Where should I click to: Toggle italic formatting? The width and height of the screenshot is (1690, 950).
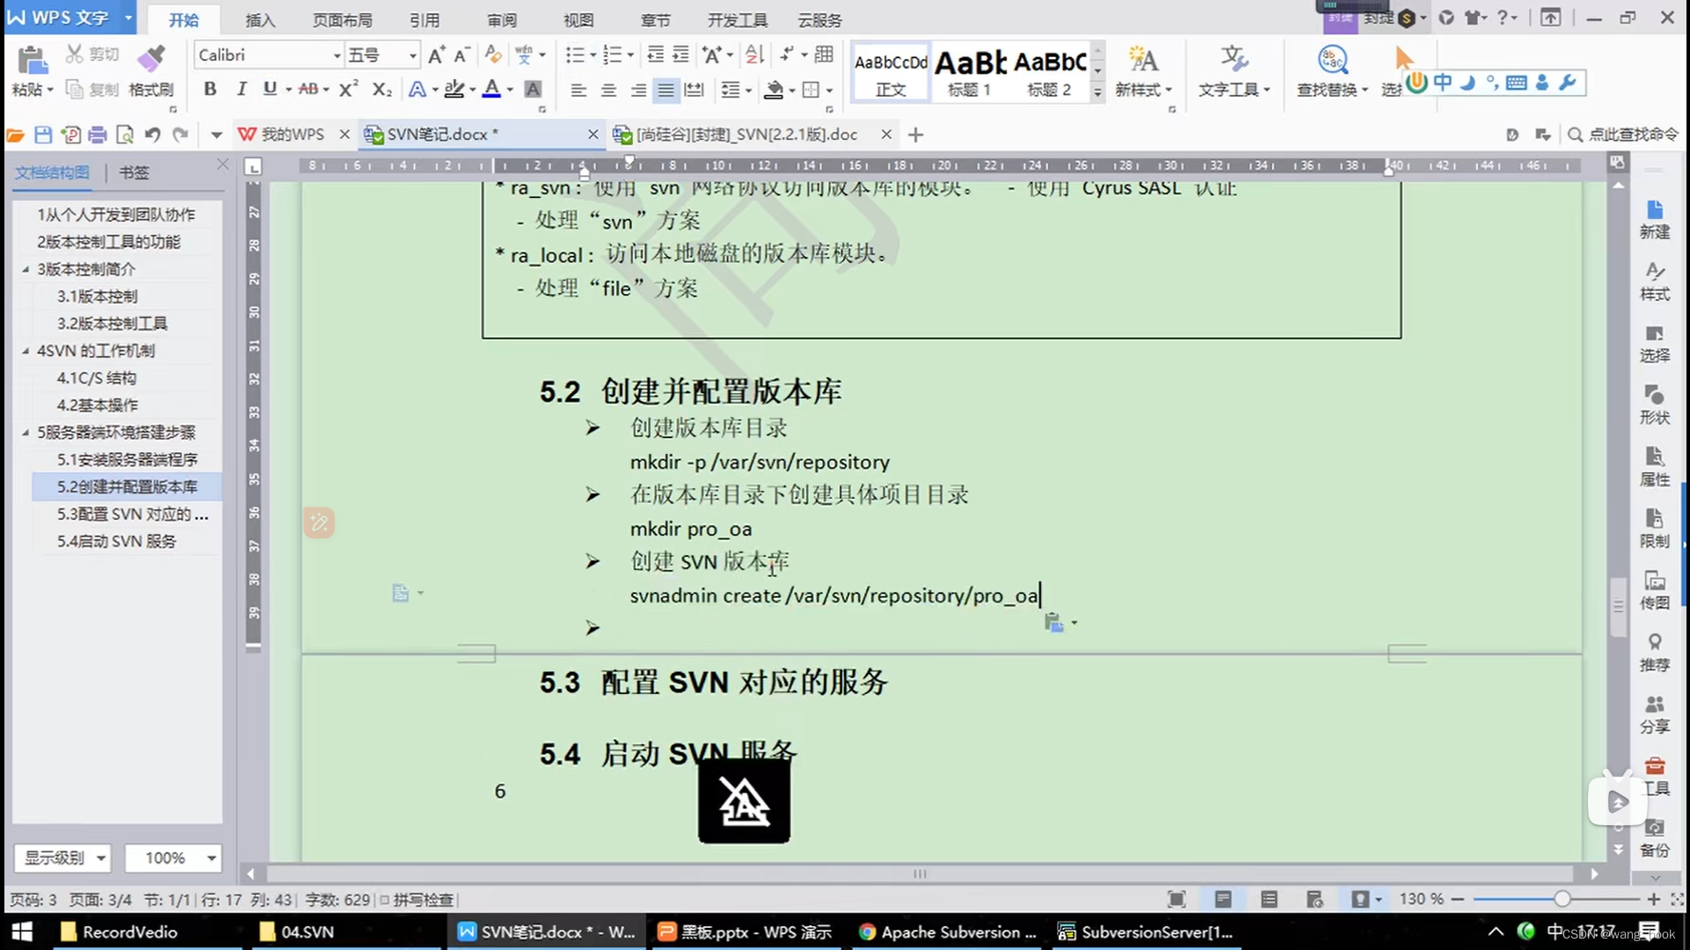(240, 89)
